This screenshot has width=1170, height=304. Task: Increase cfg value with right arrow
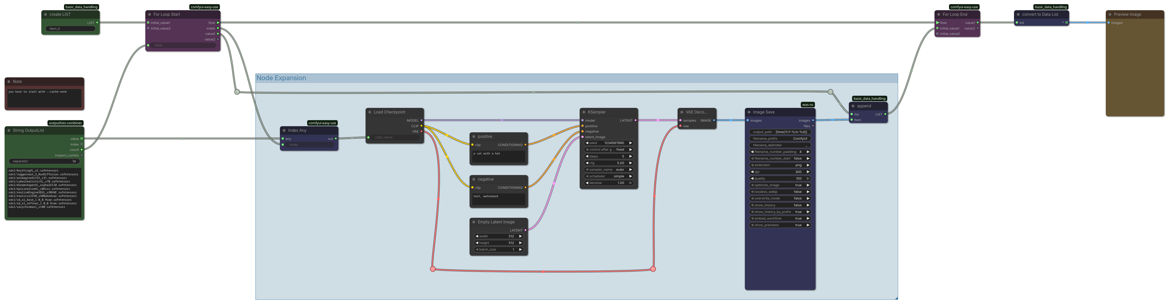[630, 163]
